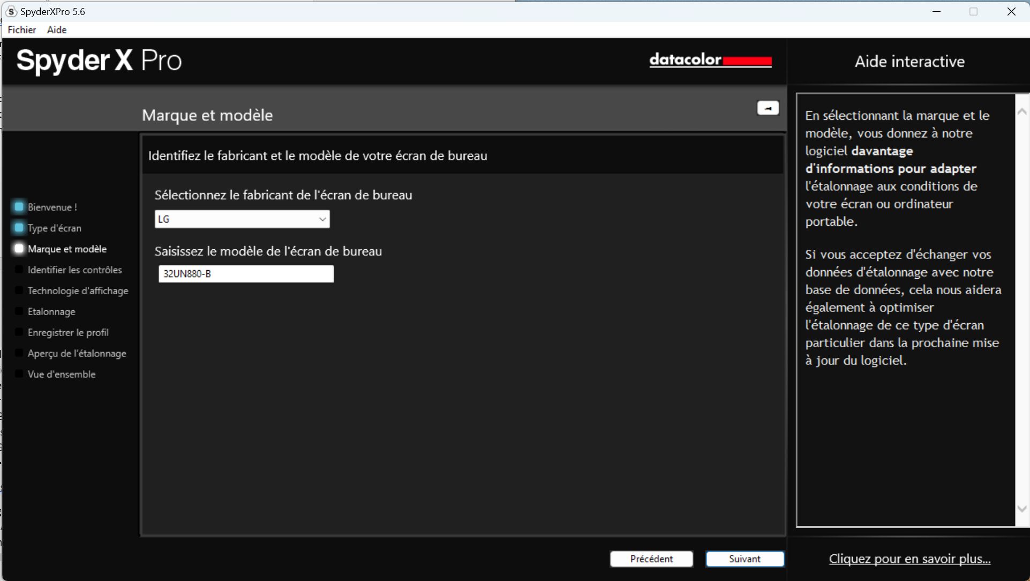Select the Marque et modèle step
Screen dimensions: 1030x581
(67, 249)
